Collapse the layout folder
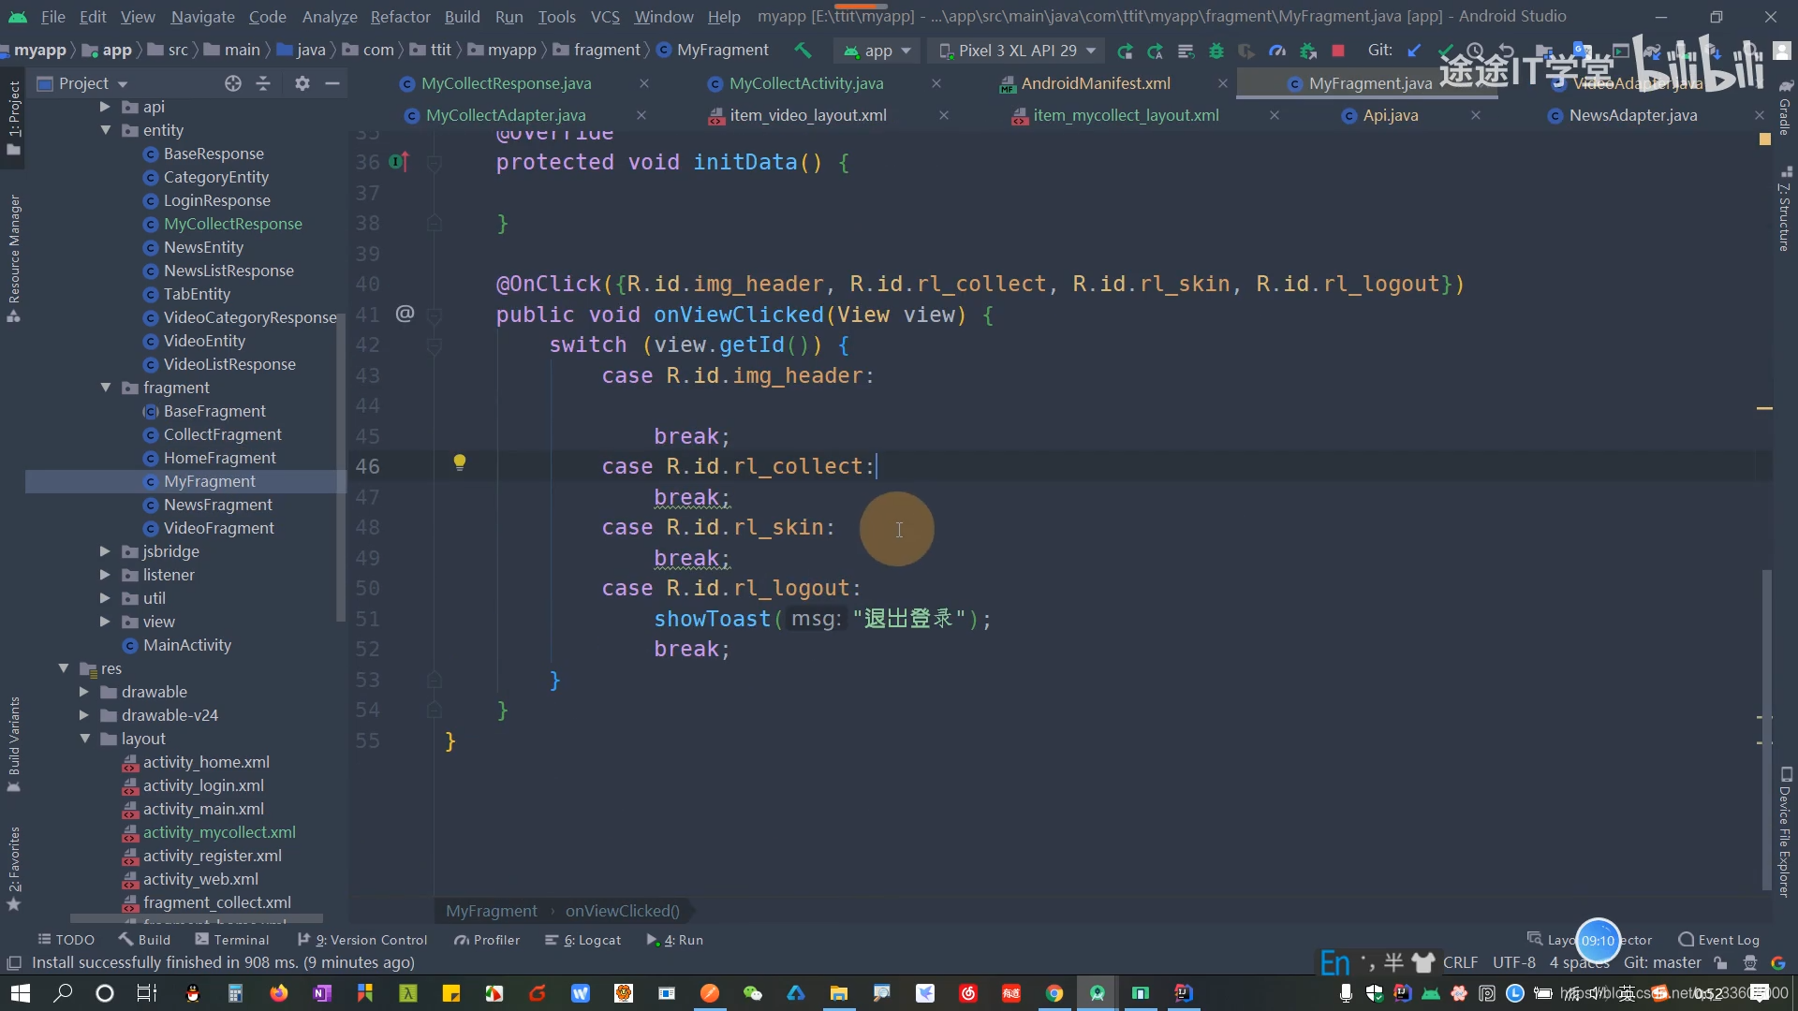The image size is (1798, 1011). (x=84, y=739)
